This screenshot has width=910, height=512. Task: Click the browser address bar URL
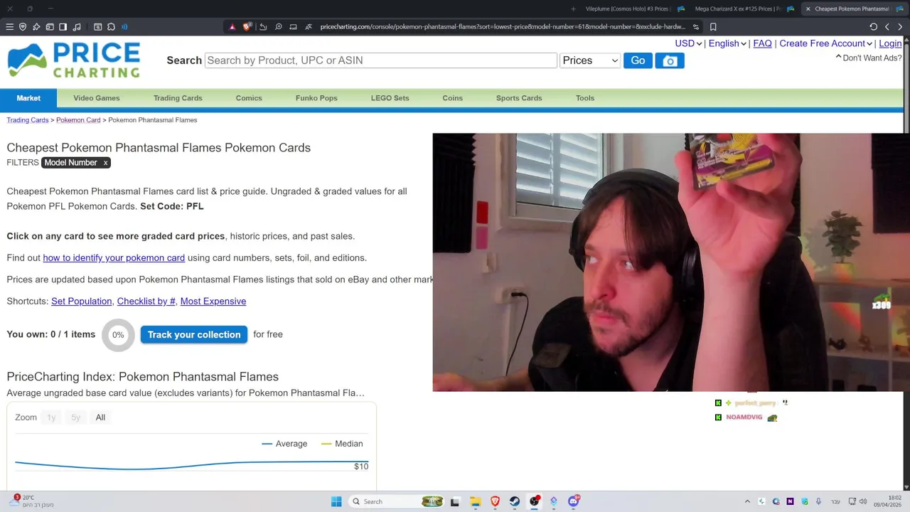point(503,27)
